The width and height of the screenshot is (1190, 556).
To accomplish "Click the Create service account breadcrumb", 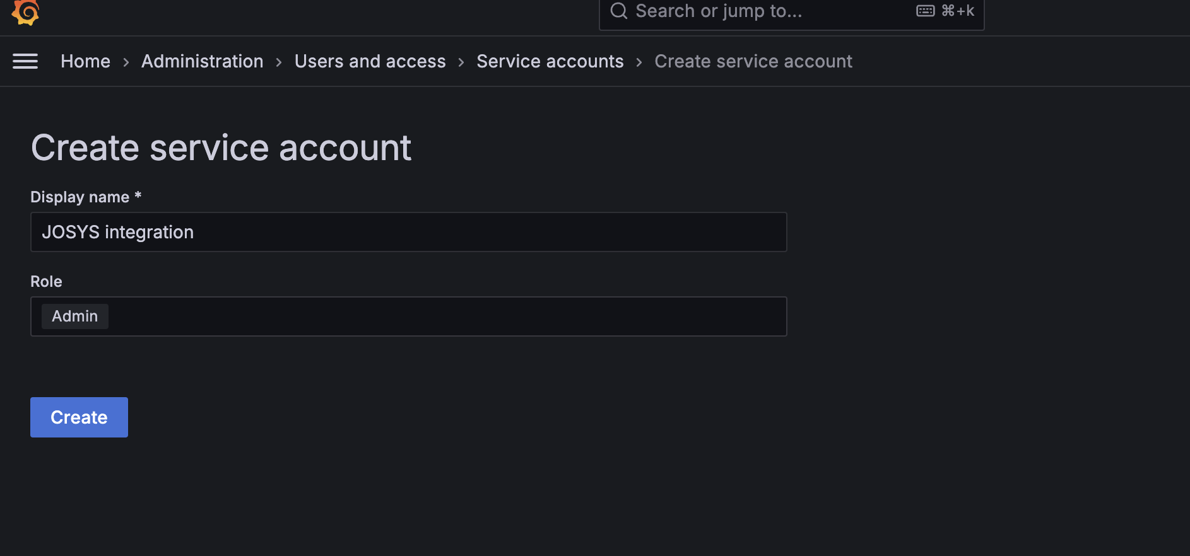I will [x=753, y=61].
